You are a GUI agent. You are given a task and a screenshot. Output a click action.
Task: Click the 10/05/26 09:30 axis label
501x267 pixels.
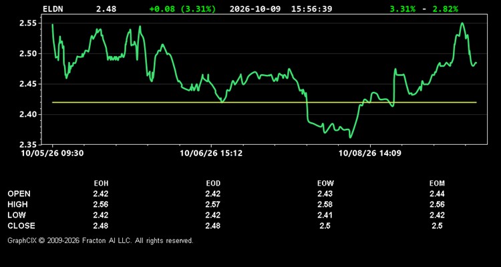pos(52,154)
